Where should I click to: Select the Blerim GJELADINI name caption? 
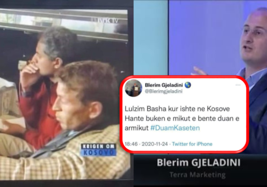199,163
